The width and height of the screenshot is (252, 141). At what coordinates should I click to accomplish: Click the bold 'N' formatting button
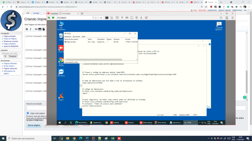pos(27,29)
